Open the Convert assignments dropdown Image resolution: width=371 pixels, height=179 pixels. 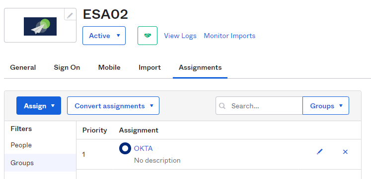pos(113,105)
